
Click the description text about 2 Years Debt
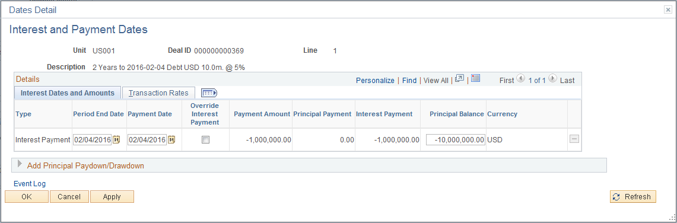169,67
